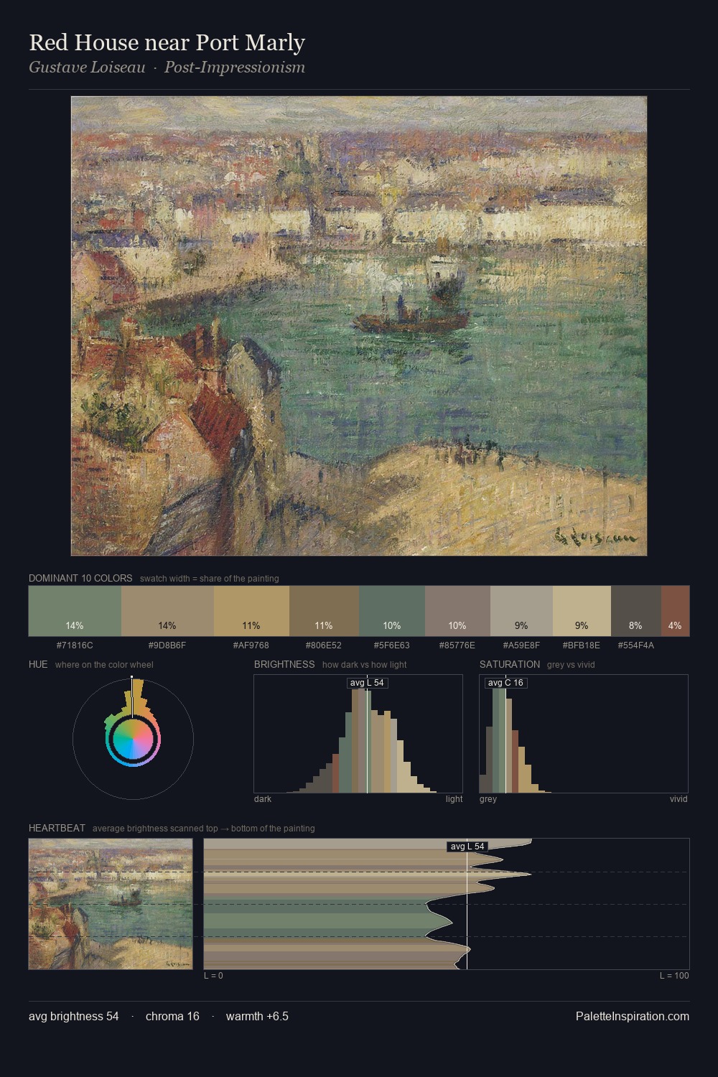The width and height of the screenshot is (718, 1077).
Task: Choose the brown #806E52 swatch
Action: [x=324, y=611]
